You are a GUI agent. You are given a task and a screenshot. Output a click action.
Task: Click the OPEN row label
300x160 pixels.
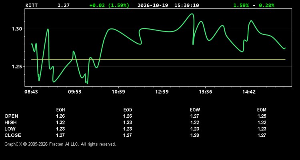point(12,116)
